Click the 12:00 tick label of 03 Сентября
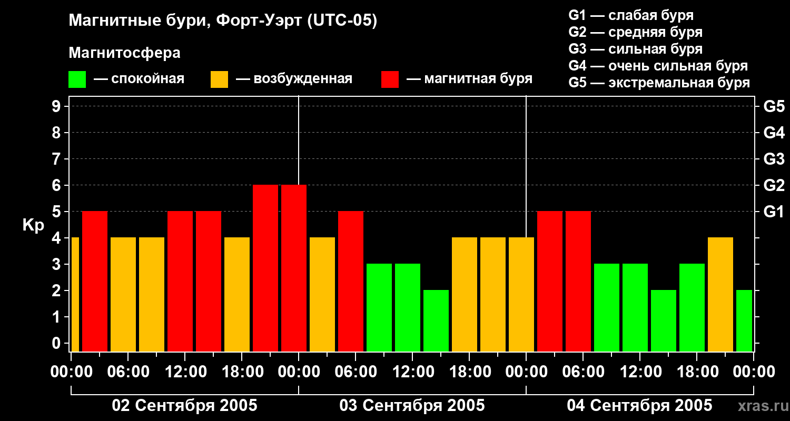The image size is (790, 421). [412, 372]
